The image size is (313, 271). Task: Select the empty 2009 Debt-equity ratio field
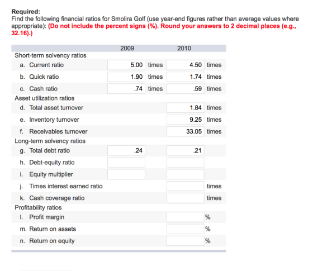126,163
